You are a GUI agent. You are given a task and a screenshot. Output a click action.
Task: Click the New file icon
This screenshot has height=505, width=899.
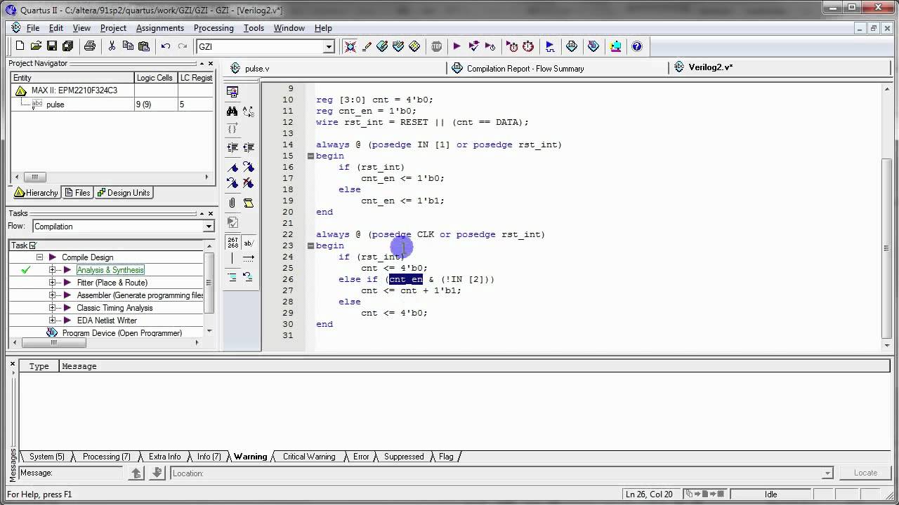[20, 46]
